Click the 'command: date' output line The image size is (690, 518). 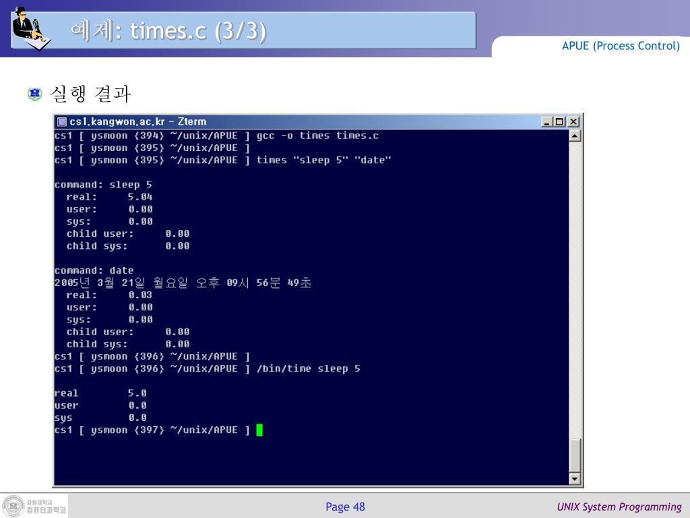94,270
